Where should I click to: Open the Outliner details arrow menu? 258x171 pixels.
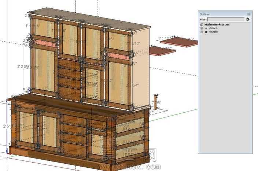(x=248, y=19)
